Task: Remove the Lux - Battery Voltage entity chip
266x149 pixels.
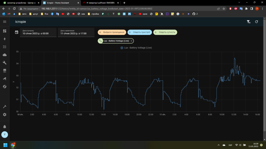Action: 131,41
